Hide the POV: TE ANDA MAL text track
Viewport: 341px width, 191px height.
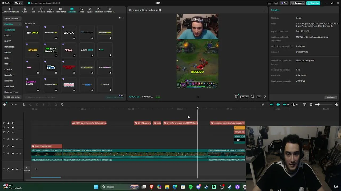coord(13,146)
